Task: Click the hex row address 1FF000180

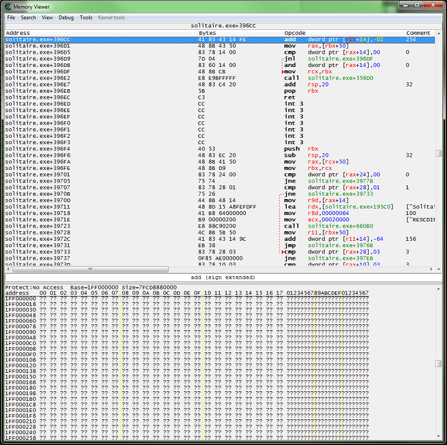Action: pyautogui.click(x=21, y=388)
